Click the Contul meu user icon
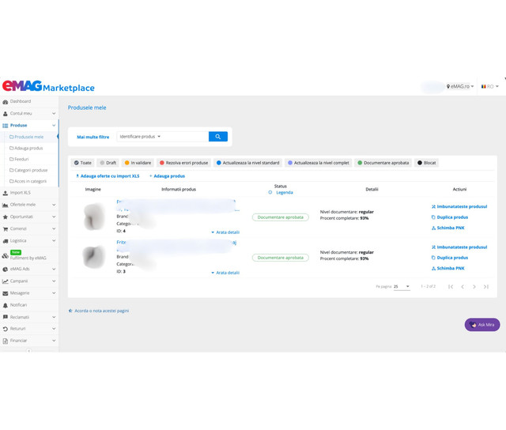The height and width of the screenshot is (430, 506). pos(6,114)
